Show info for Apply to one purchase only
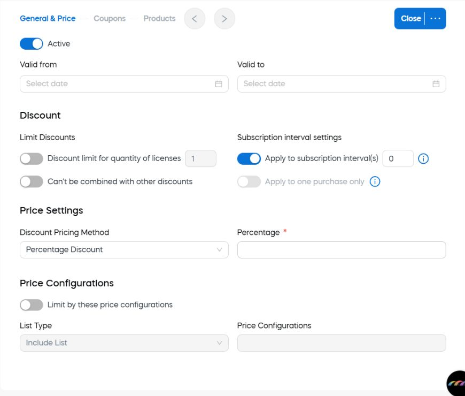Image resolution: width=465 pixels, height=396 pixels. coord(375,181)
